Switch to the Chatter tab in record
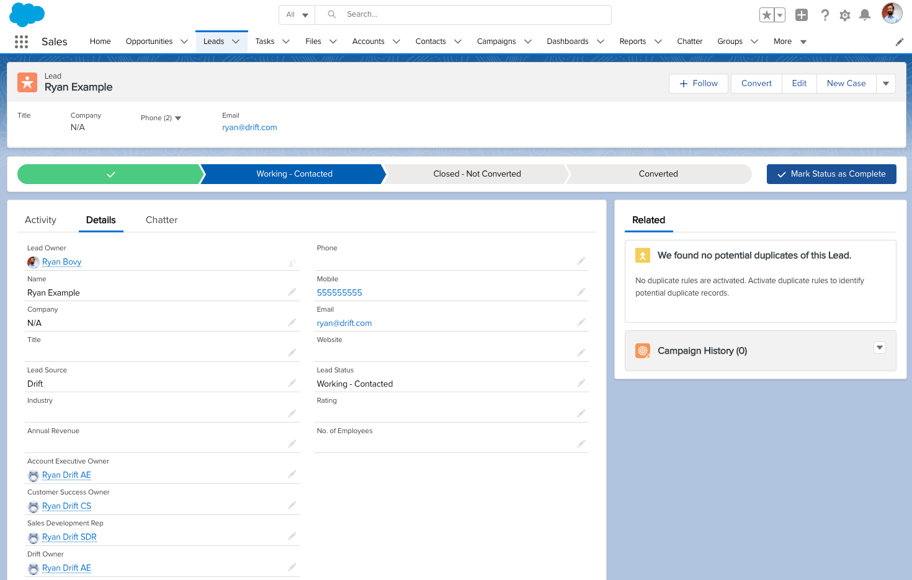Screen dimensions: 912x580 [161, 220]
